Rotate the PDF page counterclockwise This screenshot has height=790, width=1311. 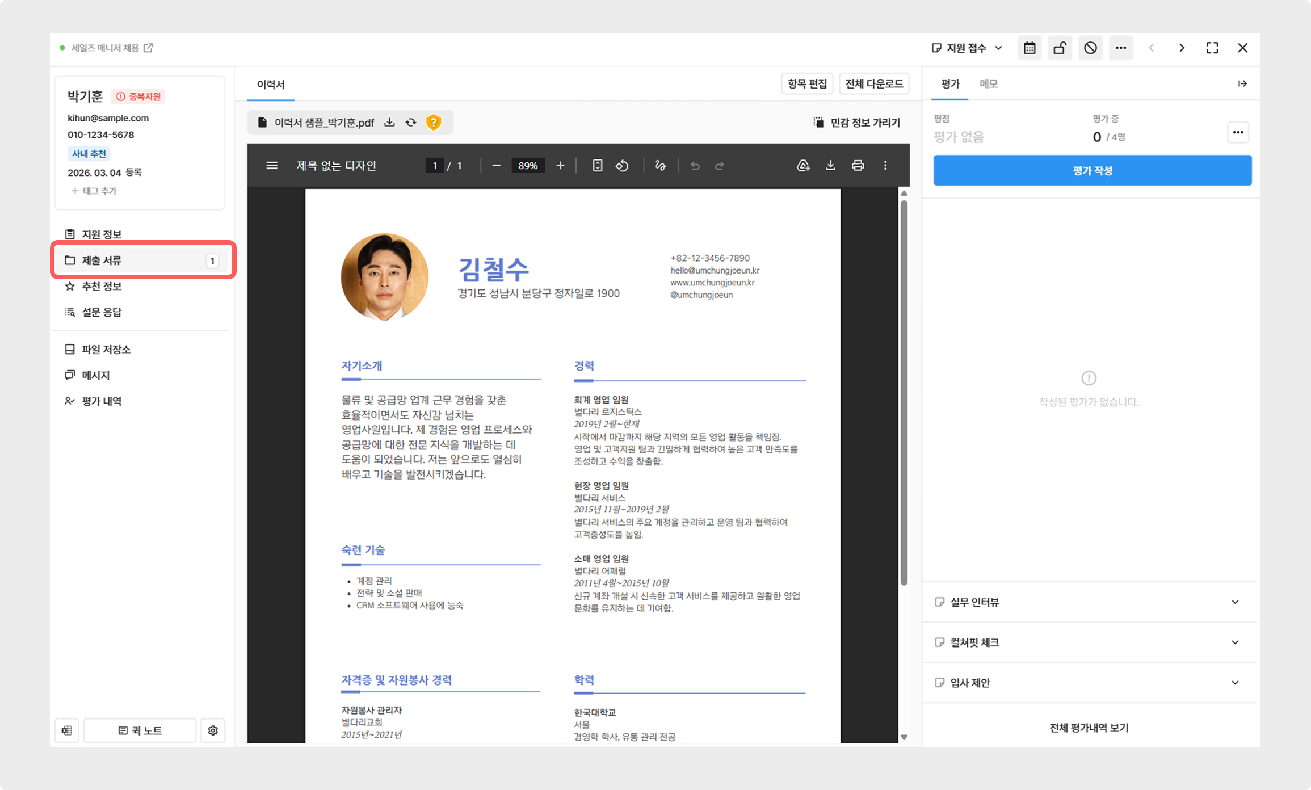pos(622,166)
